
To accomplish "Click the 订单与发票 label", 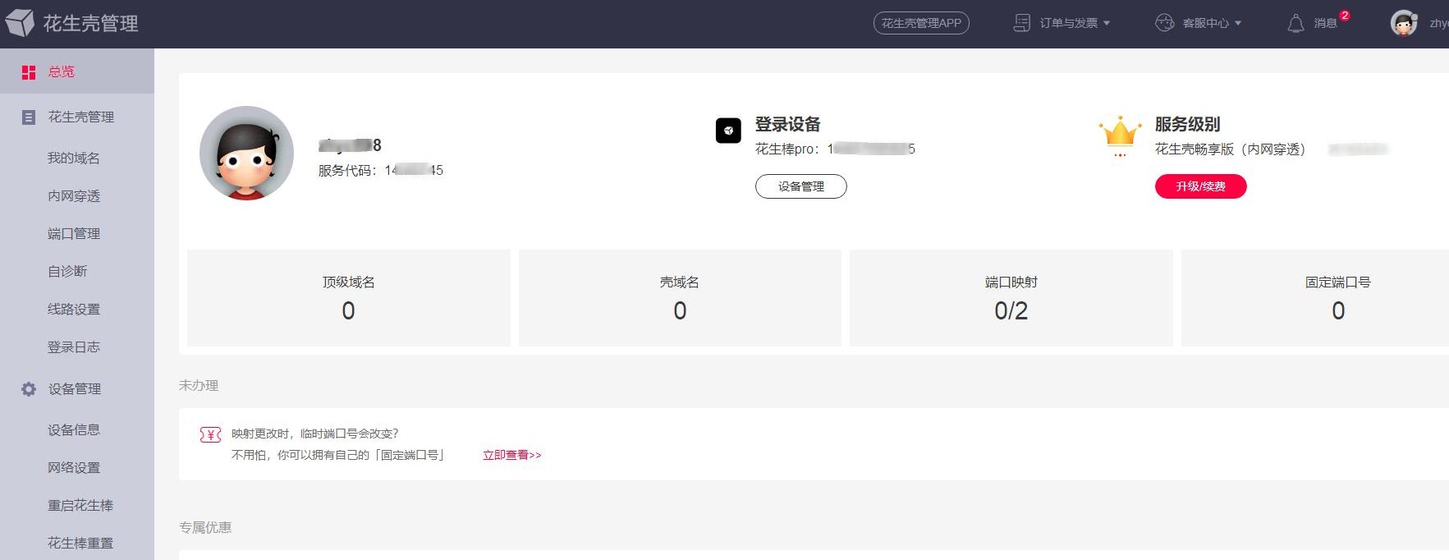I will pyautogui.click(x=1069, y=23).
